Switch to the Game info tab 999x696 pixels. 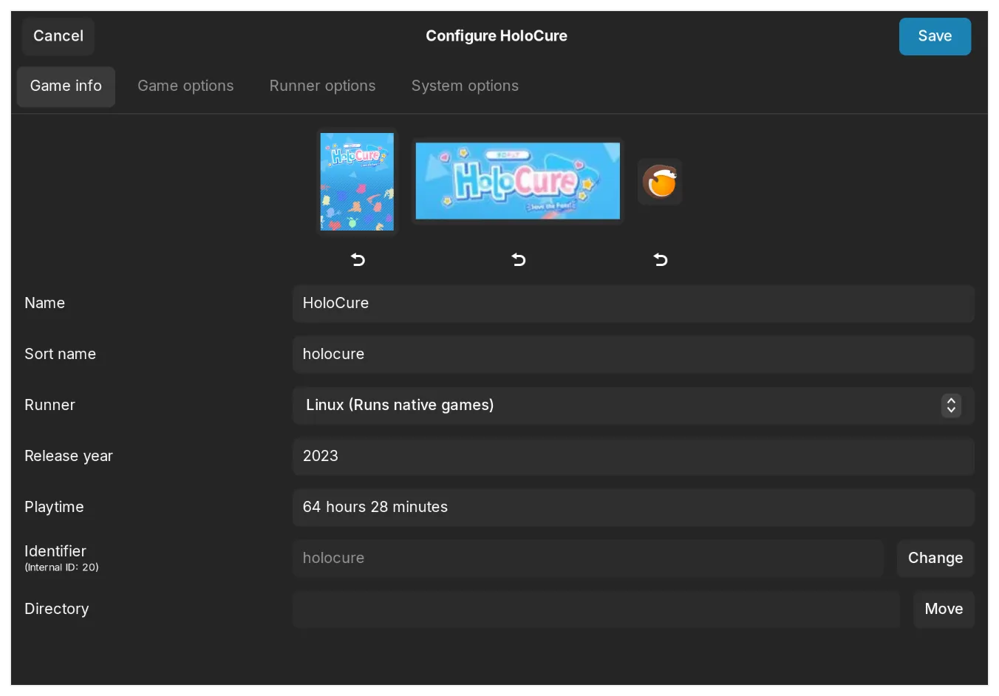pos(66,86)
